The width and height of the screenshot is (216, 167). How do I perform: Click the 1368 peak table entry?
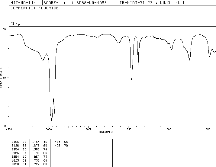point(36,149)
